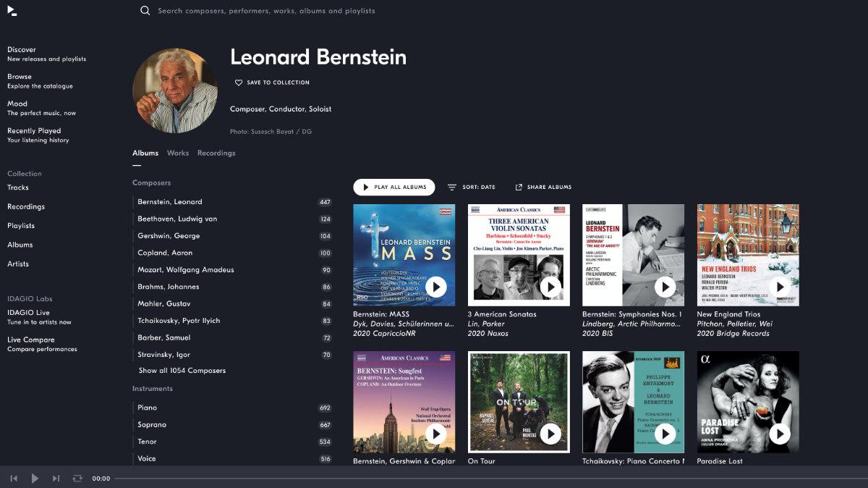Toggle repeat mode in player bar
This screenshot has width=868, height=488.
(x=77, y=479)
